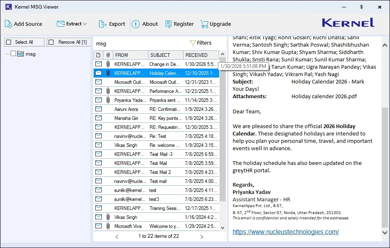Screen dimensions: 390x248
Task: Click the Holiday calender 2026.pdf attachment name
Action: click(x=324, y=96)
